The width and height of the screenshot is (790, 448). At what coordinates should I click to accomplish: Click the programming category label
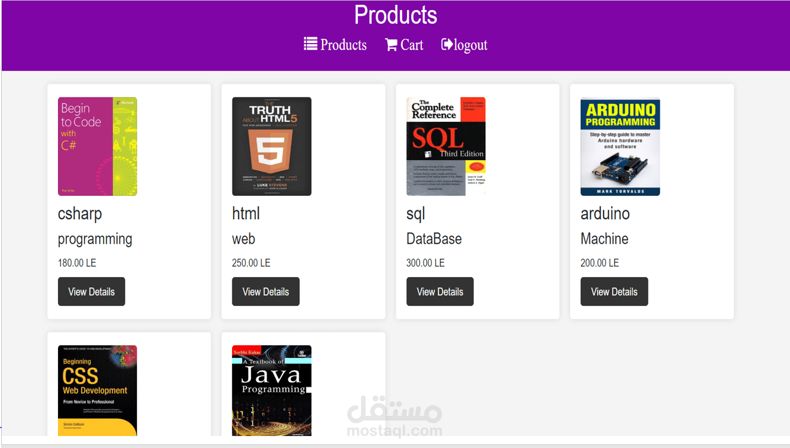tap(95, 240)
